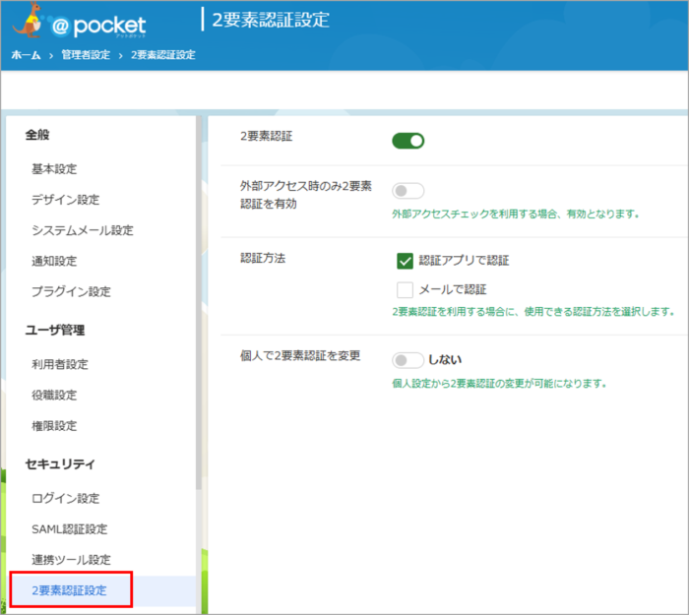Click the @pocket kangaroo logo icon
This screenshot has height=615, width=689.
[x=31, y=23]
